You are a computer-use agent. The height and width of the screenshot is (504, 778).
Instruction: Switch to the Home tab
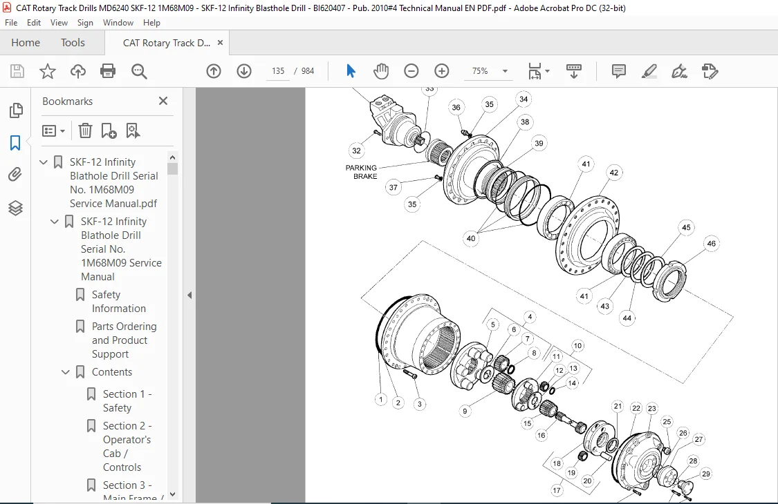coord(26,43)
